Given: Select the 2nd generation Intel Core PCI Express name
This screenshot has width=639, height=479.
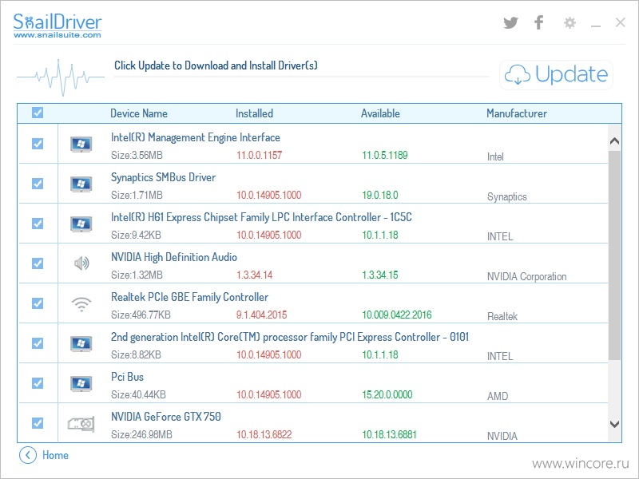Looking at the screenshot, I should [290, 337].
